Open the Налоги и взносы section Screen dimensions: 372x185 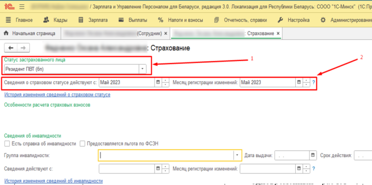tap(180, 20)
